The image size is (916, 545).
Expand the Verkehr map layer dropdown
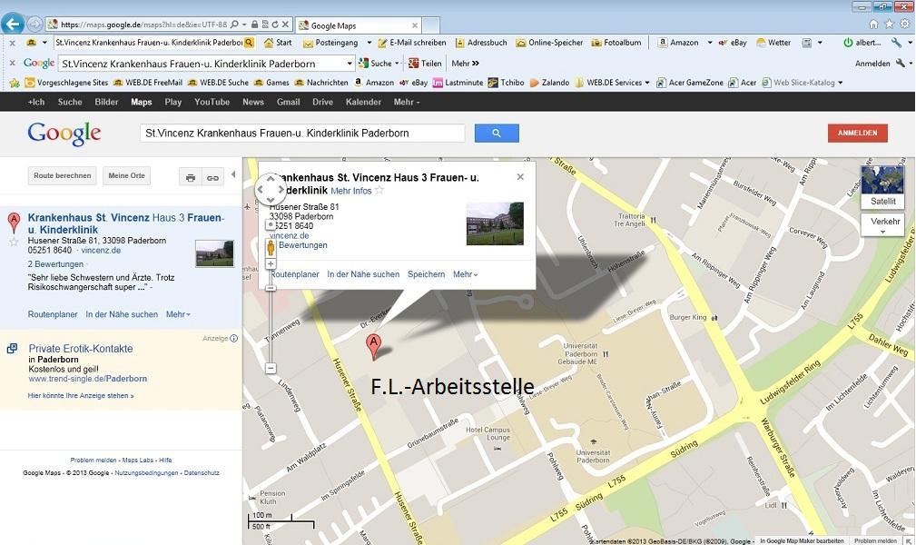[882, 224]
